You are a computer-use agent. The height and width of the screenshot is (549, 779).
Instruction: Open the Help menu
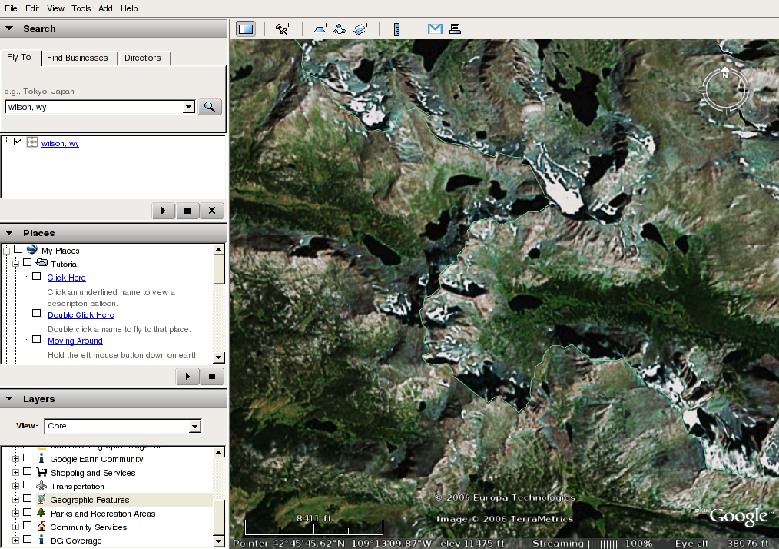(x=129, y=8)
